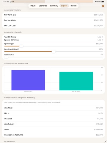The height and width of the screenshot is (143, 107).
Task: Open the orange help icon
Action: [x=103, y=6]
